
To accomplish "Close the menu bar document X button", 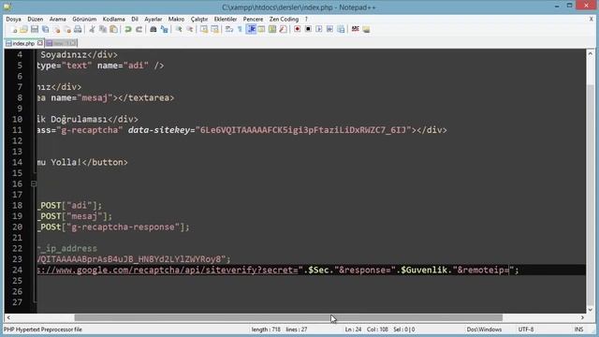I will (x=591, y=19).
